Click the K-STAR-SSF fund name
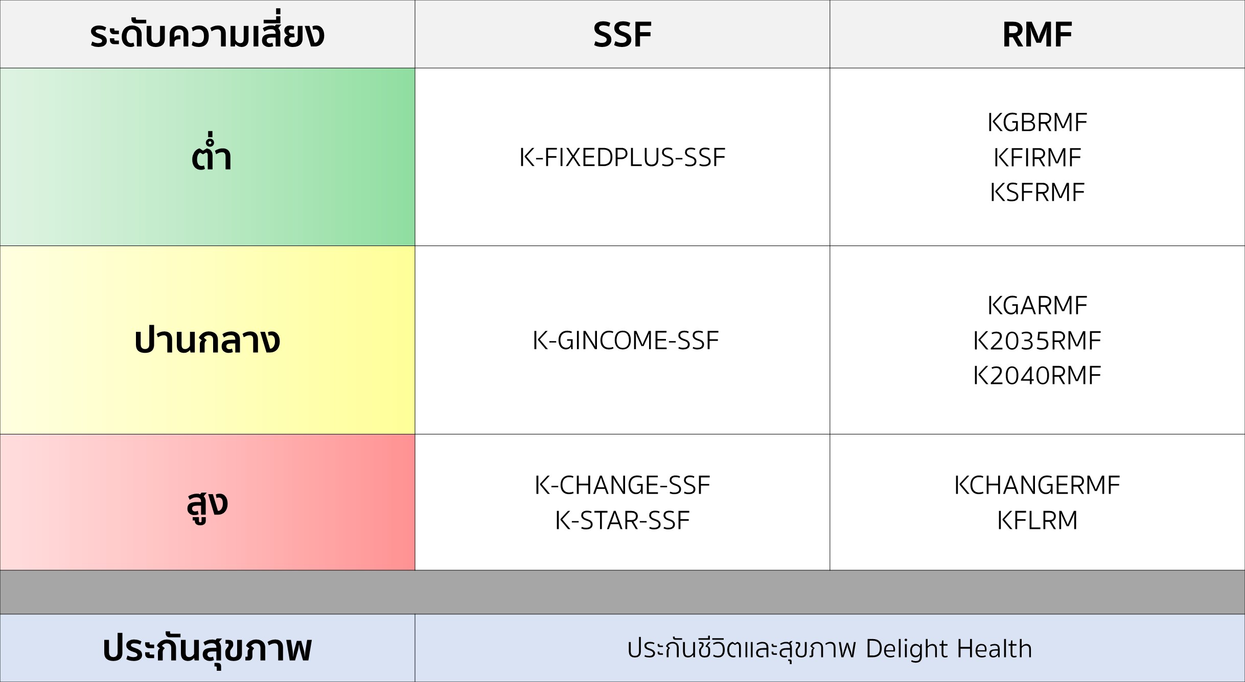Screen dimensions: 1245x682 coord(622,520)
